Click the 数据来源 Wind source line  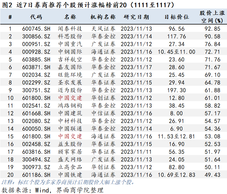click(52, 190)
